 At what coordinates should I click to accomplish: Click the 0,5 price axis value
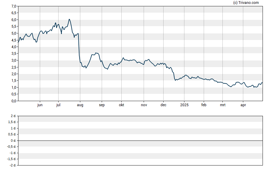coord(14,94)
